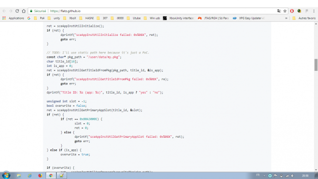Open Chrome's three-dot menu
Viewport: 318px width, 179px height.
pos(314,11)
